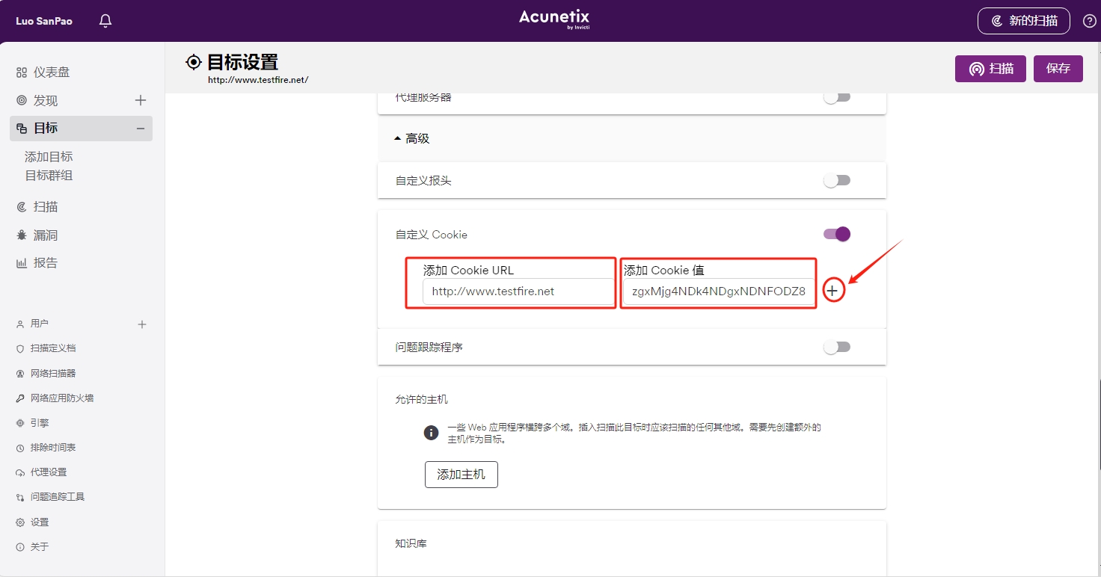
Task: Click the 扫描 scans icon in sidebar
Action: (x=22, y=207)
